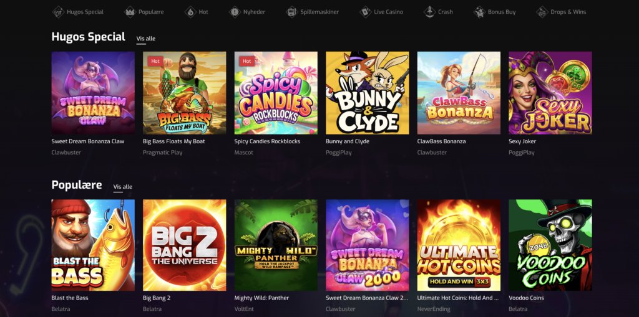
Task: Click the title text 'ClawBass Bonanza'
Action: tap(441, 141)
